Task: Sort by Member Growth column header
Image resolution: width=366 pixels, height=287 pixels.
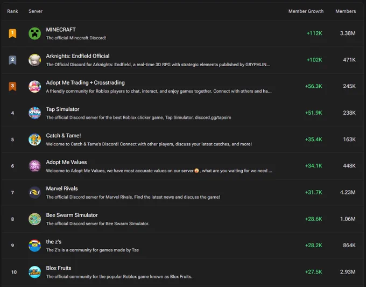Action: pos(306,11)
